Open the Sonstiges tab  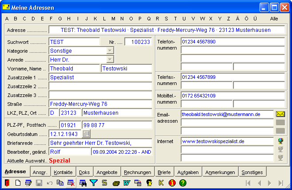[252, 172]
